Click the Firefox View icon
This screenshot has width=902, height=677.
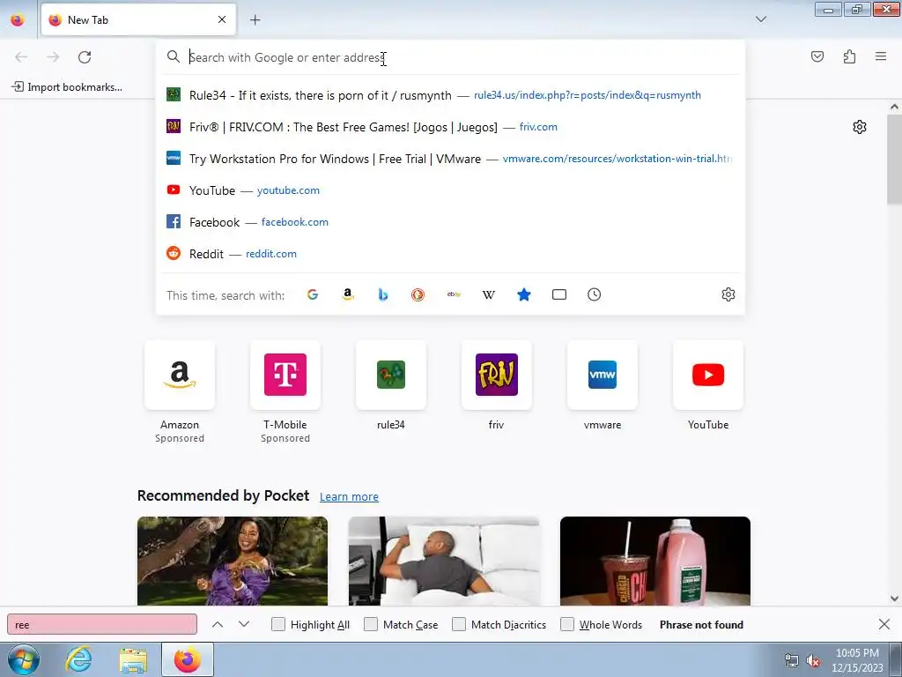18,19
